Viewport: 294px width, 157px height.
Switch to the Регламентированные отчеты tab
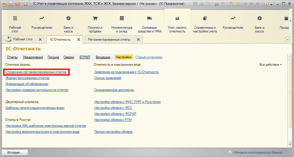click(109, 40)
